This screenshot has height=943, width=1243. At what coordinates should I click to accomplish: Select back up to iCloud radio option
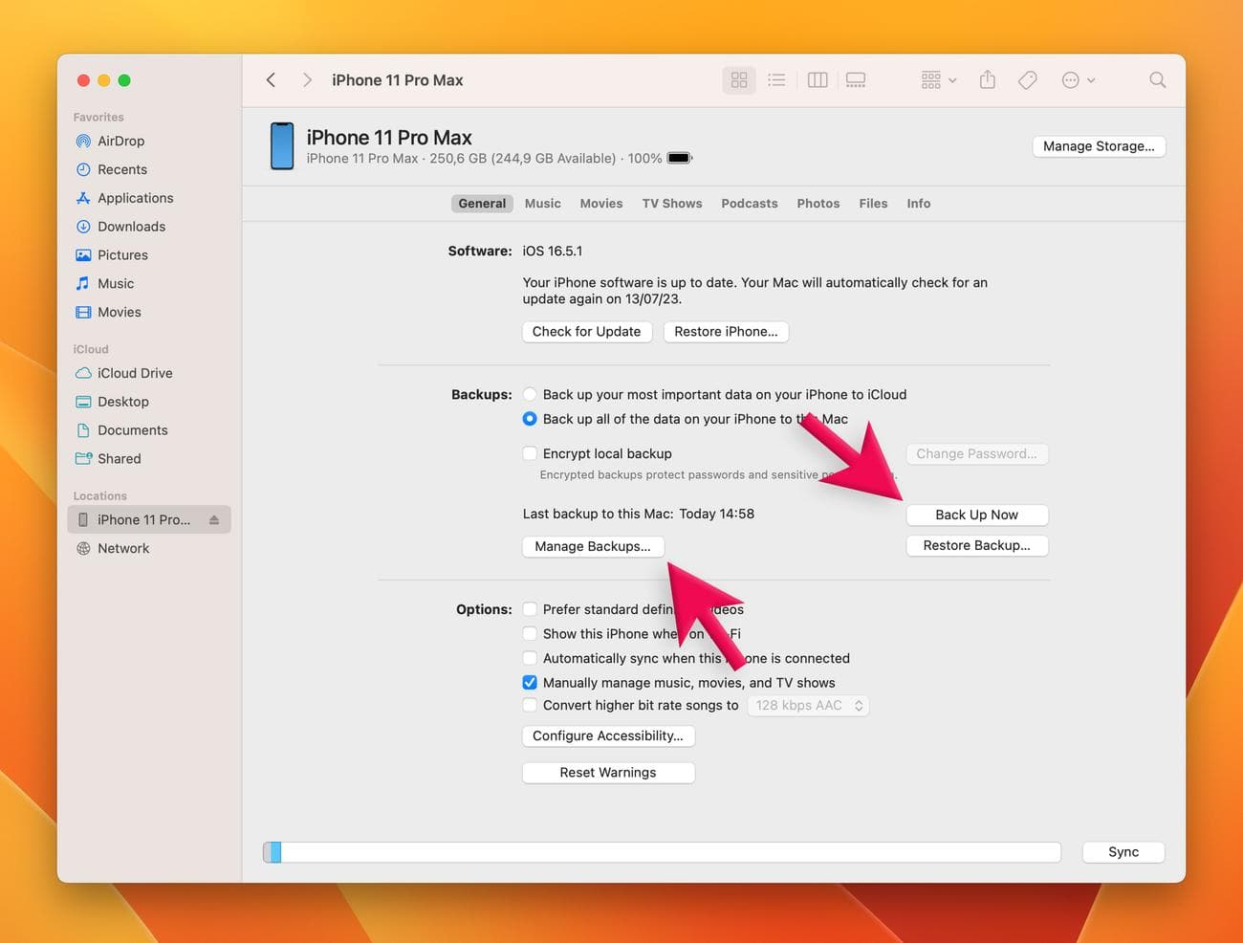coord(530,394)
